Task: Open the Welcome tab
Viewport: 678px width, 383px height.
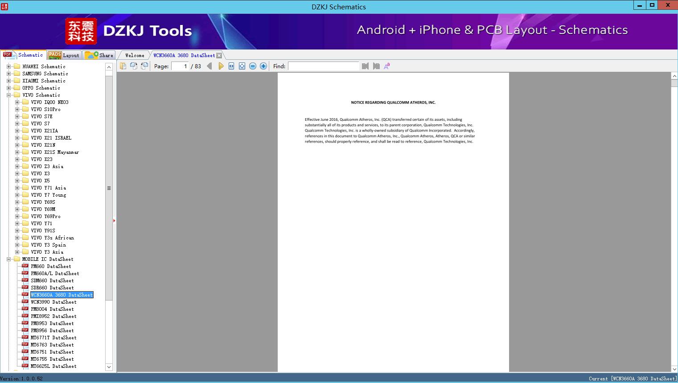Action: pos(135,55)
